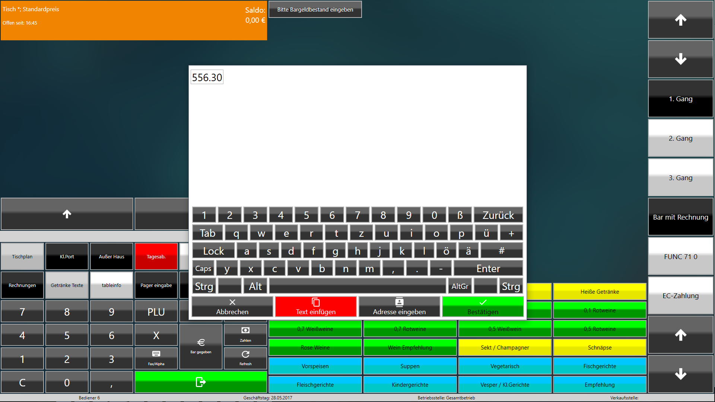Screen dimensions: 715x402
Task: Open the Vorspeisen menu category
Action: [315, 366]
